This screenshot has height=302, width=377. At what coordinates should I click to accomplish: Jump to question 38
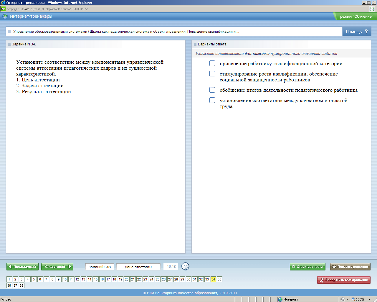(22, 285)
